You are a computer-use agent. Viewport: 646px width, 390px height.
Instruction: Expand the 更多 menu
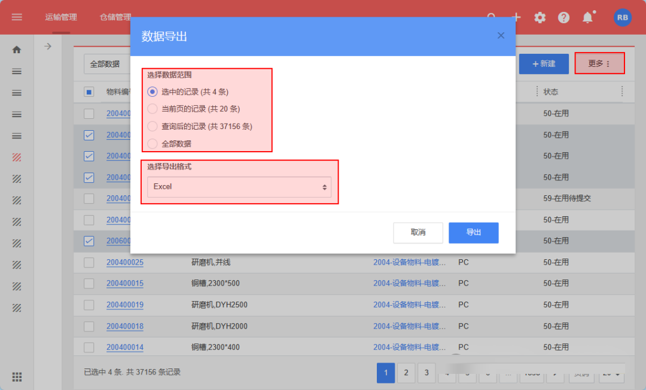(x=599, y=63)
